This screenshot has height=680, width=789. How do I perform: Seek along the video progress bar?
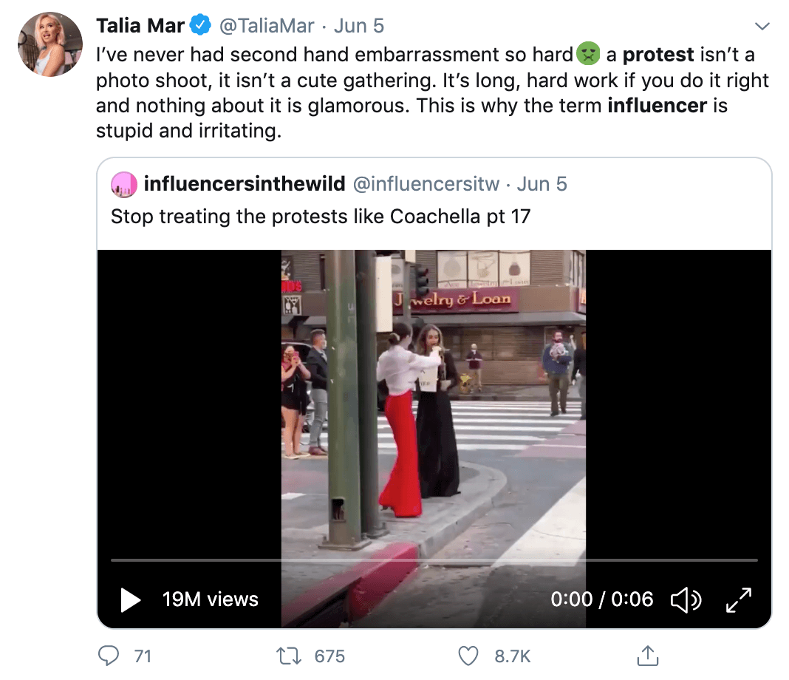pyautogui.click(x=434, y=560)
